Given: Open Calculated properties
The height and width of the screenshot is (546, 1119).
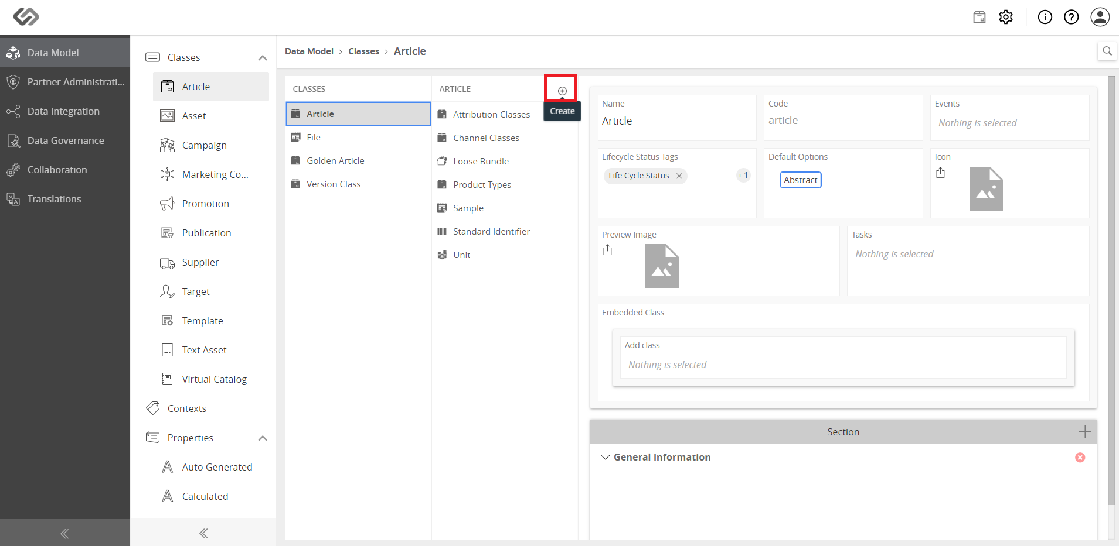Looking at the screenshot, I should 211,496.
